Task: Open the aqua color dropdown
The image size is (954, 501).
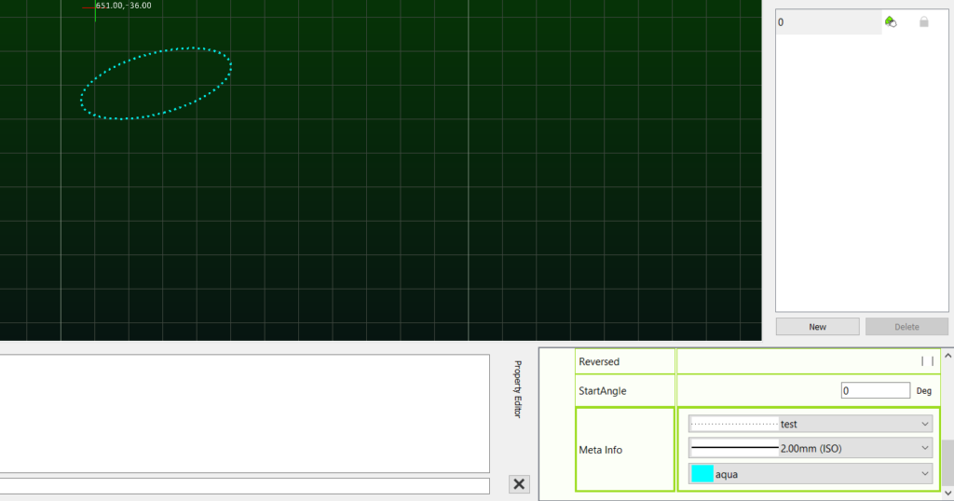Action: (x=810, y=474)
